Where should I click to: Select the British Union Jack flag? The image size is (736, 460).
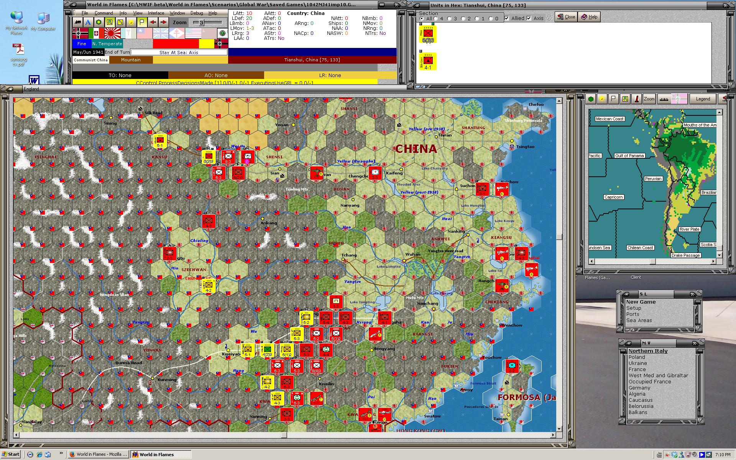tap(161, 33)
